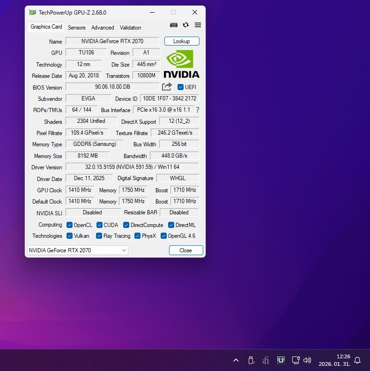Screen dimensions: 370x371
Task: Click the Device ID 10DE 1F07 value
Action: (170, 98)
